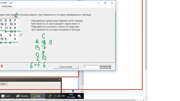Open the People icon in taskbar
The width and height of the screenshot is (180, 101).
50,96
